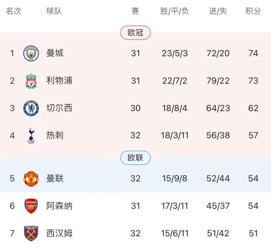Click the 积分 column header

tap(253, 11)
